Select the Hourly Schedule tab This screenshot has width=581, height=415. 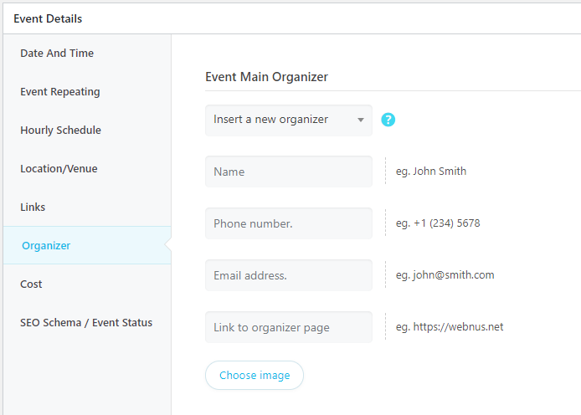click(61, 131)
